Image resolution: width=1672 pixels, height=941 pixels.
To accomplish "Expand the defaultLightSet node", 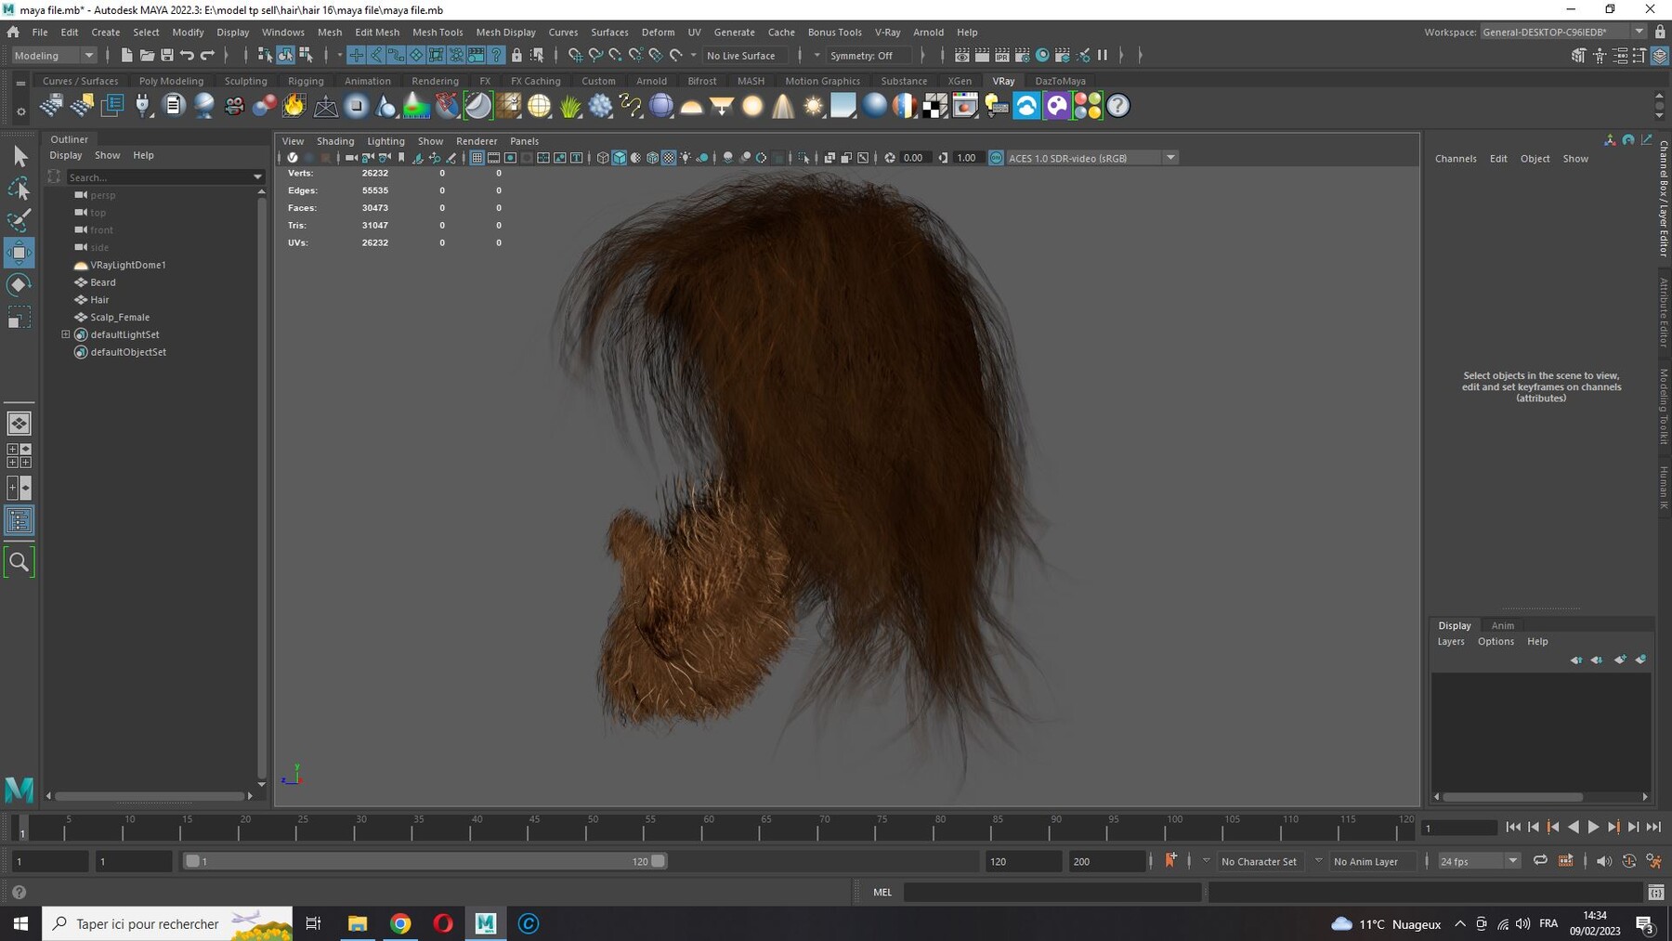I will pyautogui.click(x=66, y=334).
